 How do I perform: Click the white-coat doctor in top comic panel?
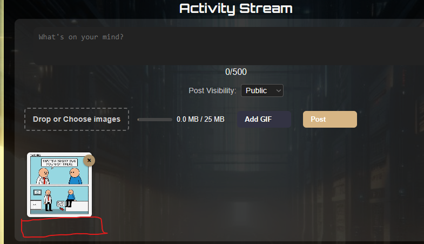[43, 176]
